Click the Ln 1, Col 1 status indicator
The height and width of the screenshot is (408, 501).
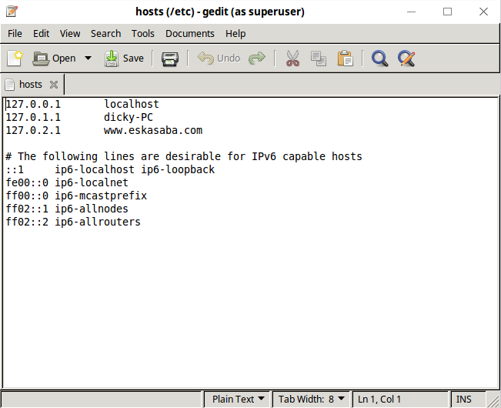379,399
